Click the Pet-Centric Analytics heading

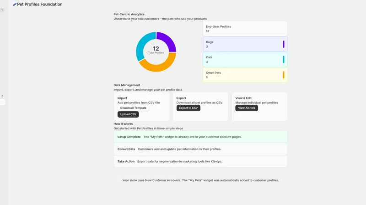(x=129, y=14)
